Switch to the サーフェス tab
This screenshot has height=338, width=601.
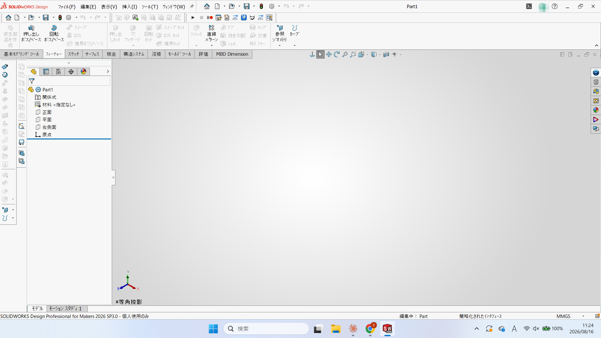click(x=92, y=54)
